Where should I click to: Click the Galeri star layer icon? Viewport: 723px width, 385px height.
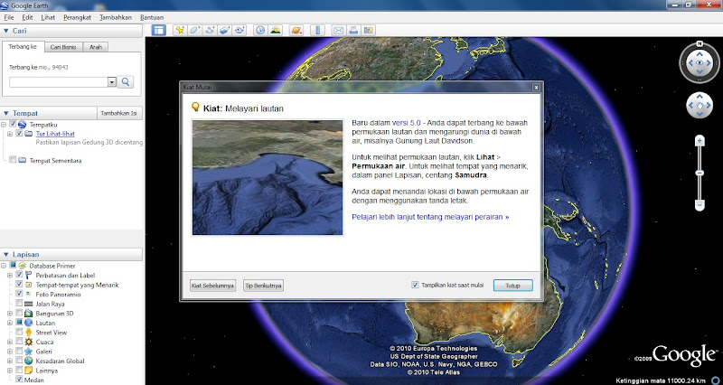click(29, 352)
